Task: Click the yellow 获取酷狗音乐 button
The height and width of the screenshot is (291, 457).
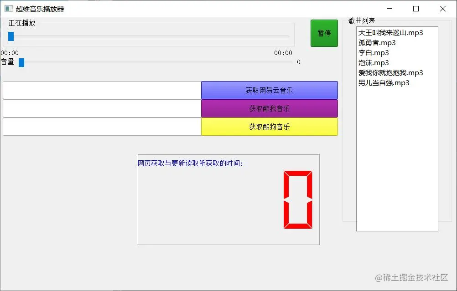Action: coord(269,127)
